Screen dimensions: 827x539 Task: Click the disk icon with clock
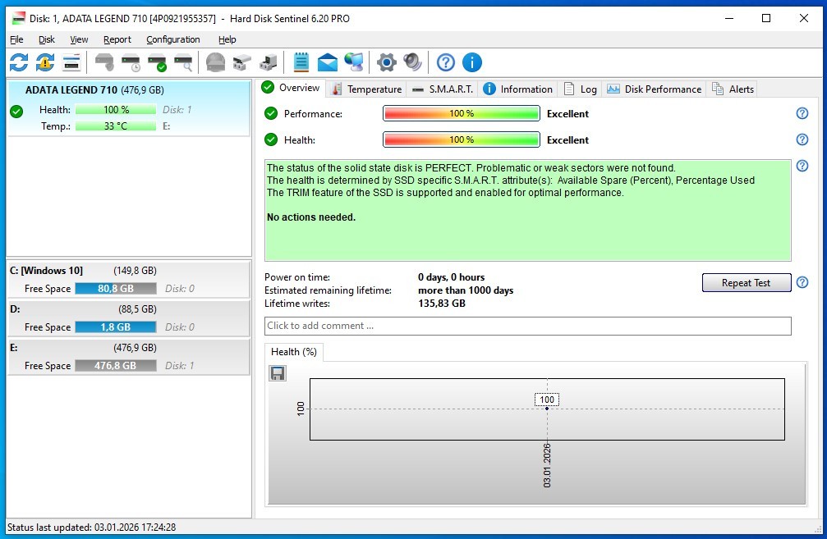131,62
